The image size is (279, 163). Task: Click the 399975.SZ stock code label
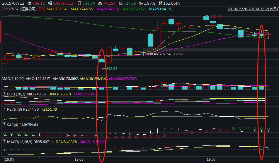click(10, 9)
